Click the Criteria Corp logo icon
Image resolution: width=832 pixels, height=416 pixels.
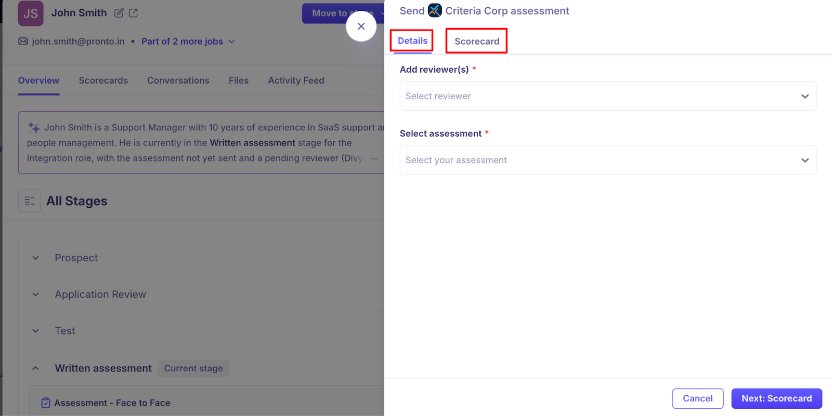click(x=435, y=11)
